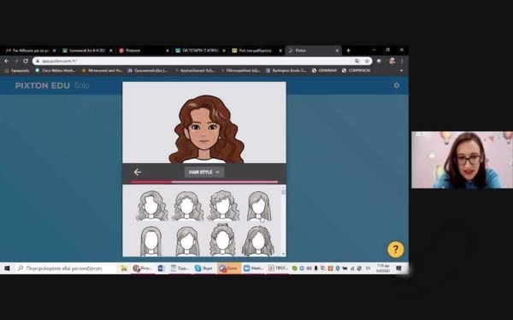Open Zoom from the taskbar
Screen dimensions: 513x320
228,268
